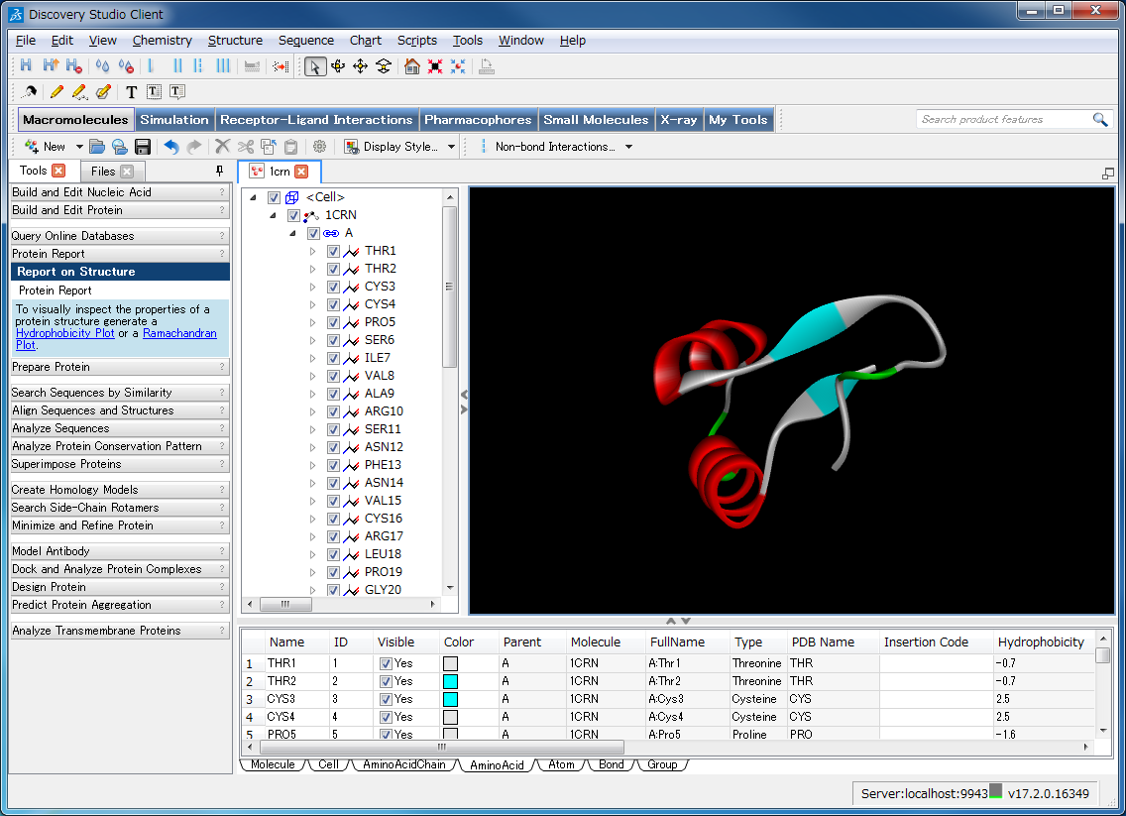Select the callout text label tool
Screen dimensions: 1126x816
click(177, 92)
